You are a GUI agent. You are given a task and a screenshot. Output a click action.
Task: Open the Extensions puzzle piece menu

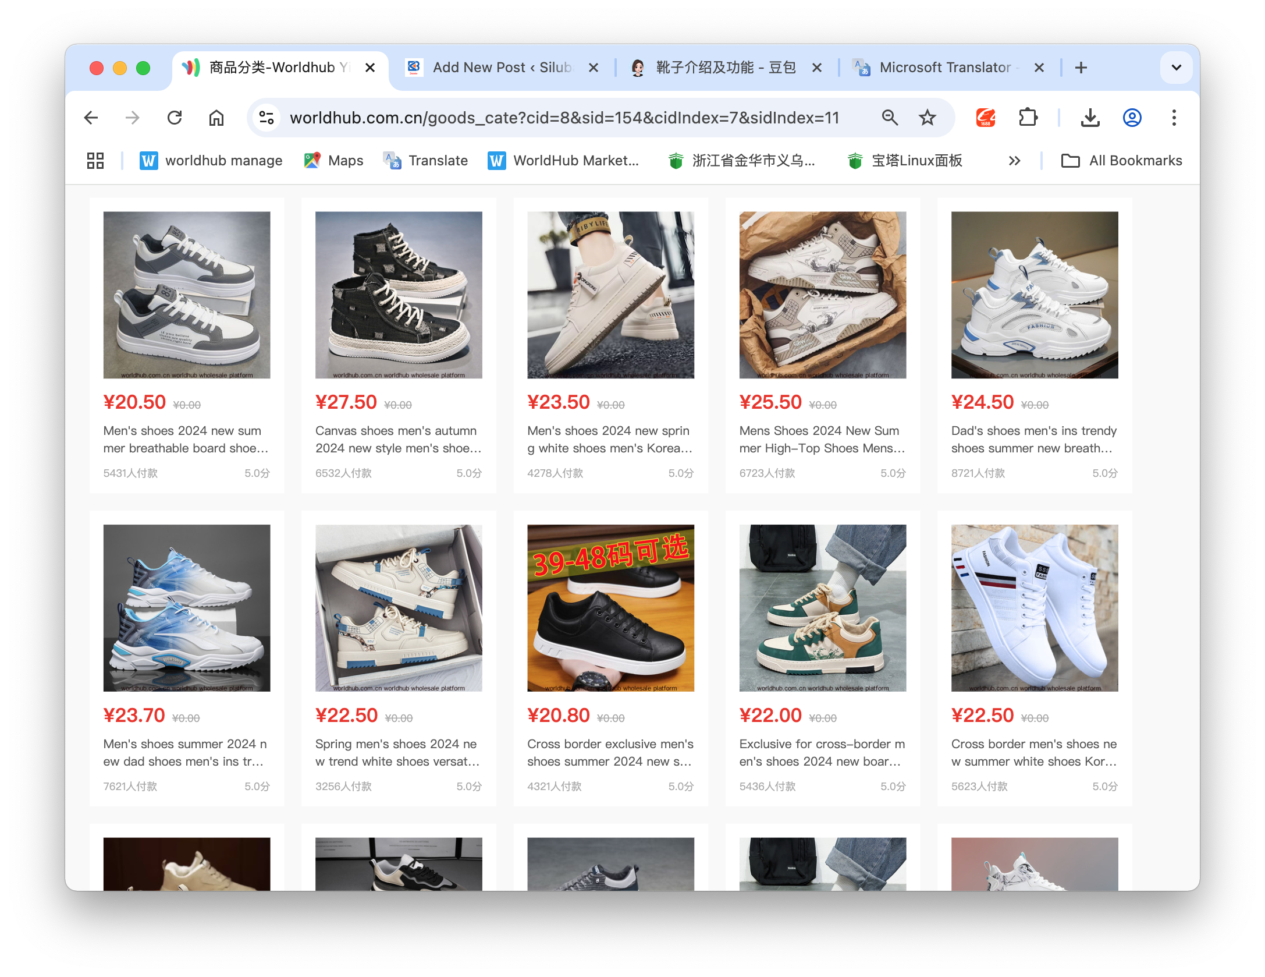click(x=1028, y=118)
